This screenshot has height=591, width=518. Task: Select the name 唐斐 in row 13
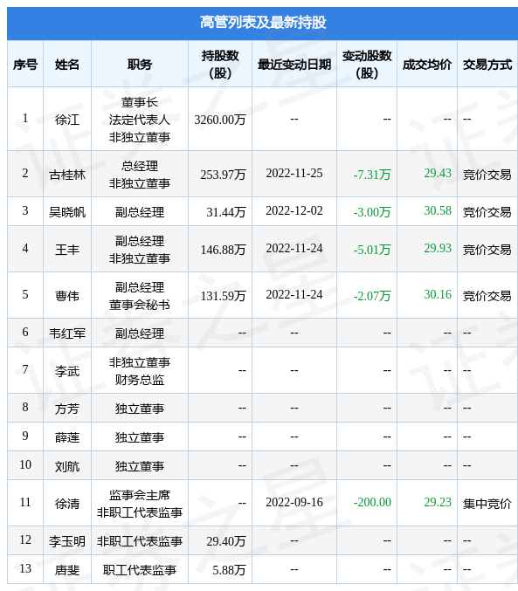tap(67, 570)
